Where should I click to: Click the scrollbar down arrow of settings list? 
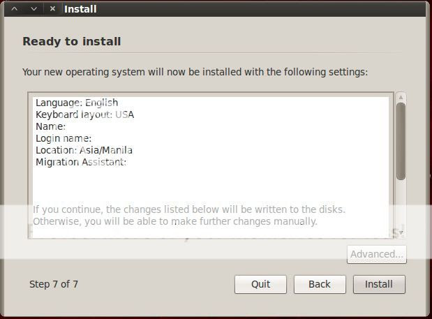pyautogui.click(x=401, y=232)
